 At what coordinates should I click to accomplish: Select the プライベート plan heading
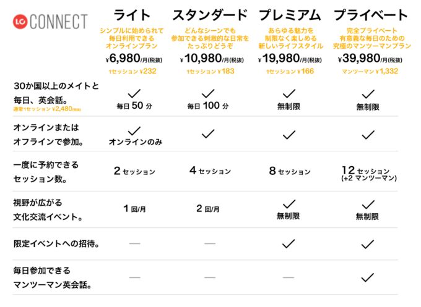[x=371, y=15]
